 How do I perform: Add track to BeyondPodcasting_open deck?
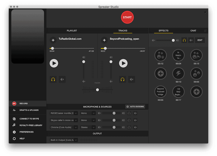[104, 40]
